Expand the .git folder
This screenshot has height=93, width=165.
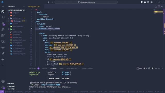(x=14, y=16)
